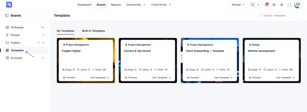Enter fullscreen mode via expand icon
Image resolution: width=307 pixels, height=112 pixels.
pos(289,5)
